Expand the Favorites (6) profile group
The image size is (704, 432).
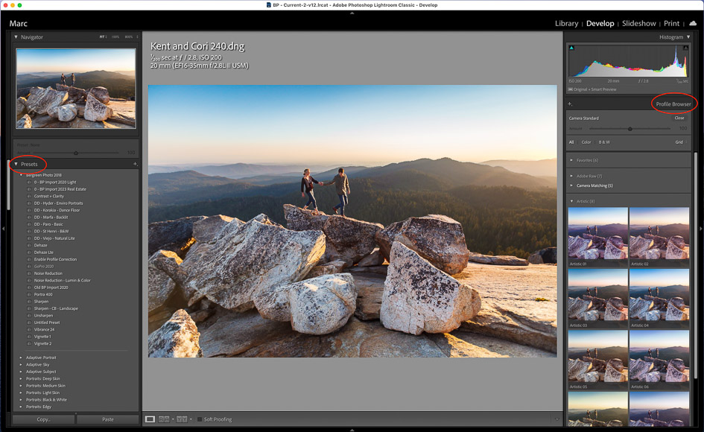(x=571, y=160)
